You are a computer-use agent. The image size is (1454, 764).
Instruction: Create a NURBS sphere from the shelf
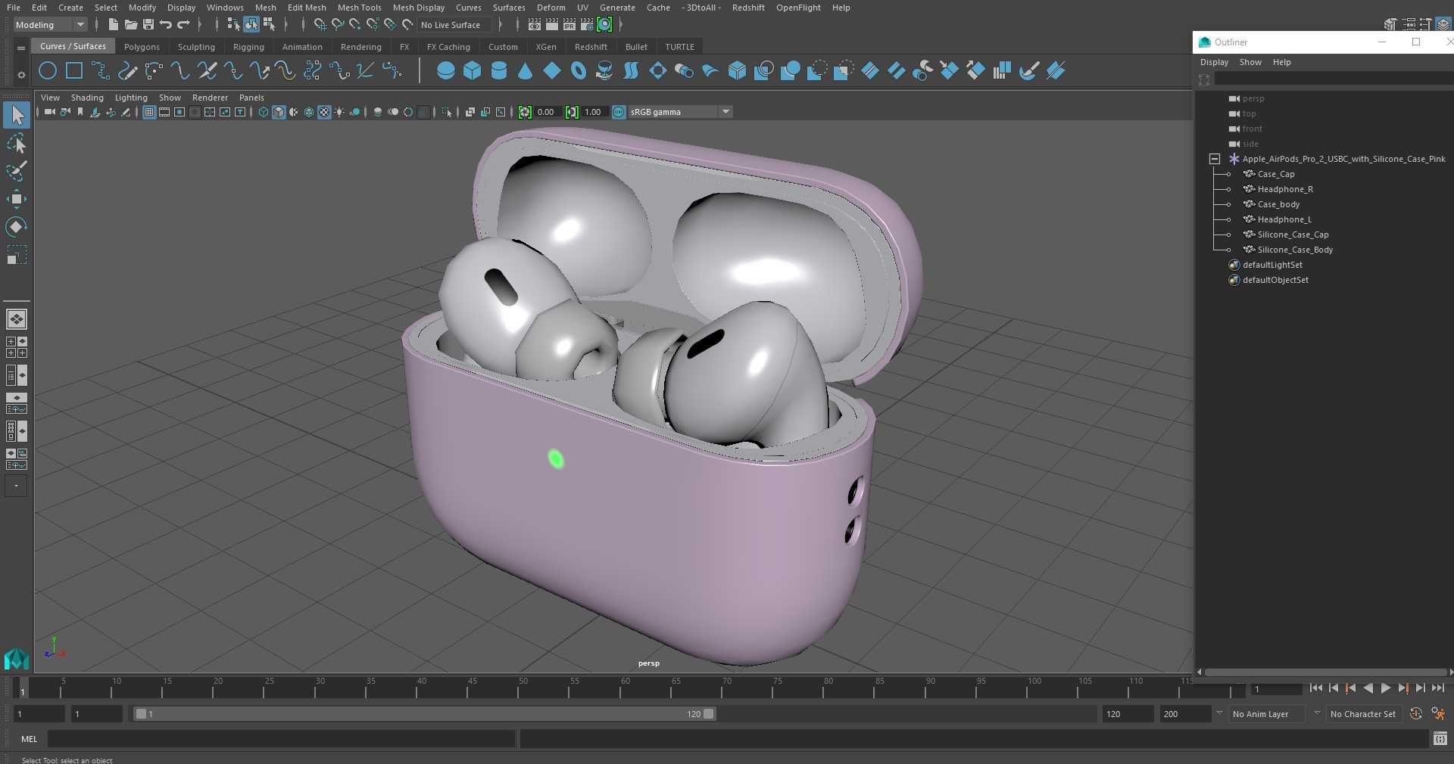pos(446,71)
